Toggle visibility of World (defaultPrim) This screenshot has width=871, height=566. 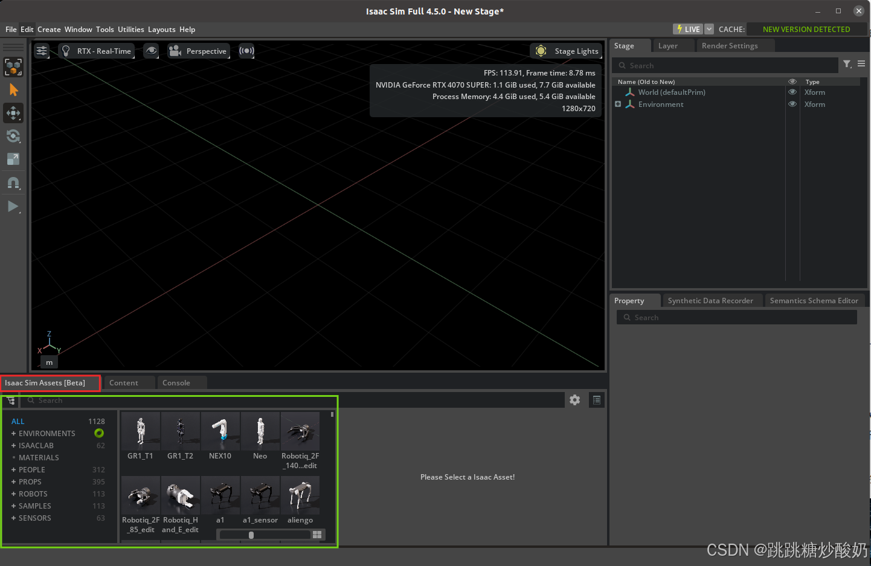point(792,92)
